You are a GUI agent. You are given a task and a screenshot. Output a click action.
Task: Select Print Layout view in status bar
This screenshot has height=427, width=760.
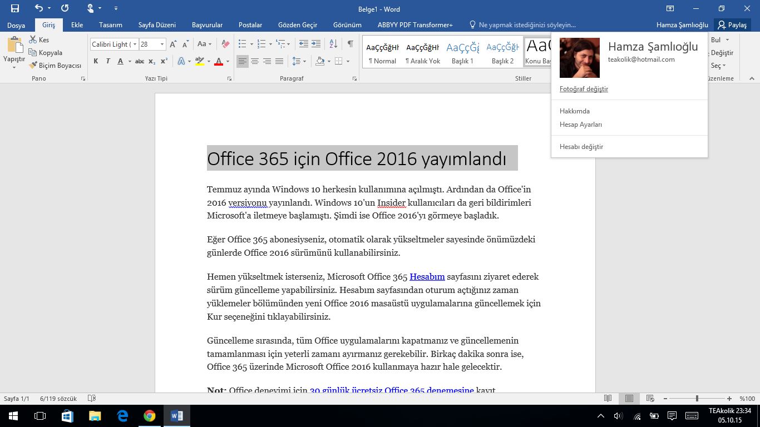[x=629, y=399]
